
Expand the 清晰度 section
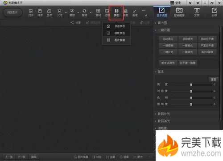pyautogui.click(x=161, y=128)
